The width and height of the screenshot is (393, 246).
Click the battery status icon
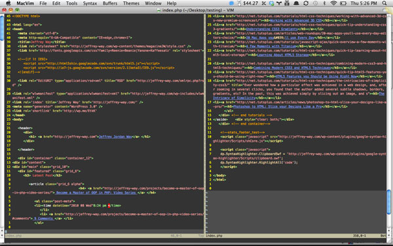[x=343, y=3]
